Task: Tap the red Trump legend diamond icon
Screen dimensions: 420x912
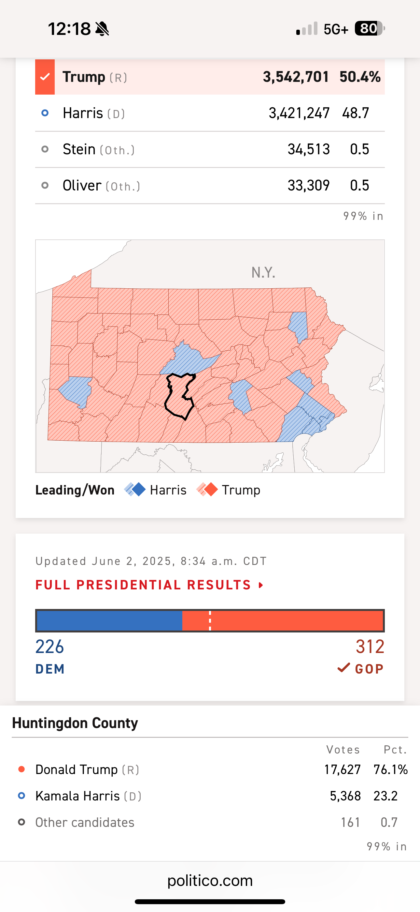Action: click(x=207, y=490)
